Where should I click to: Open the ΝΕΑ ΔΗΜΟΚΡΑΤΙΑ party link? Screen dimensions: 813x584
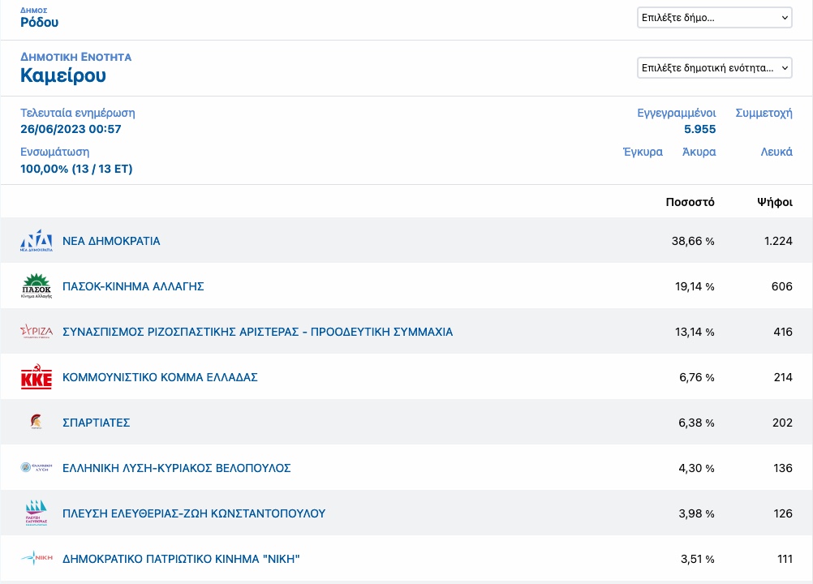click(111, 241)
